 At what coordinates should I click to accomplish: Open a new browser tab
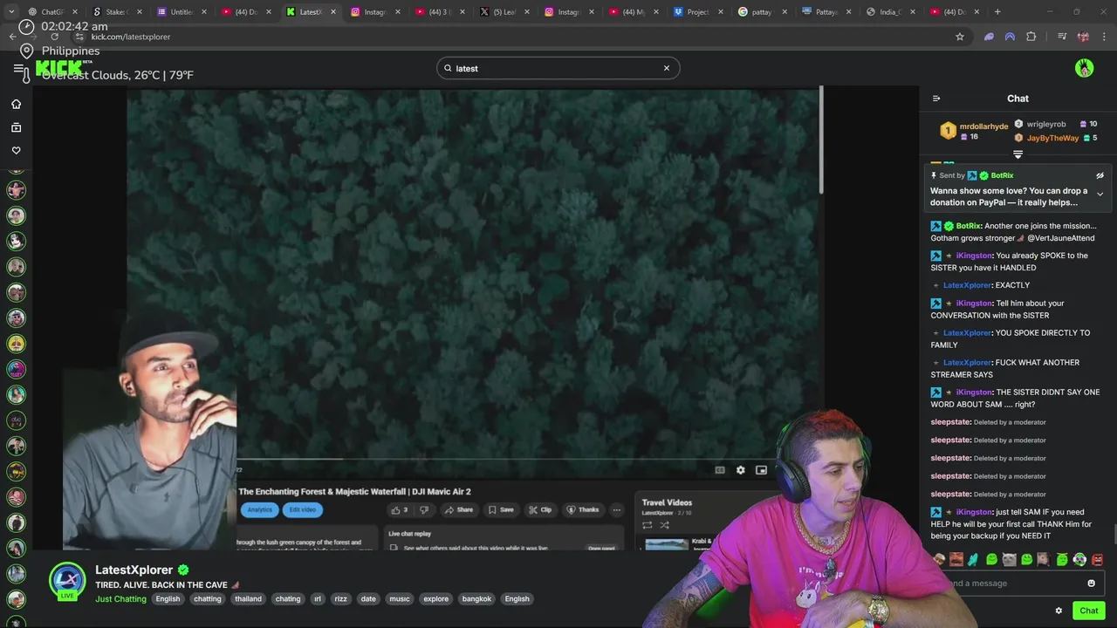[x=997, y=12]
